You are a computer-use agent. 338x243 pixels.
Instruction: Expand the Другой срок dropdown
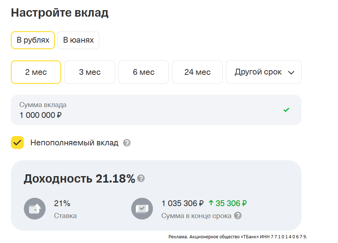coord(263,72)
